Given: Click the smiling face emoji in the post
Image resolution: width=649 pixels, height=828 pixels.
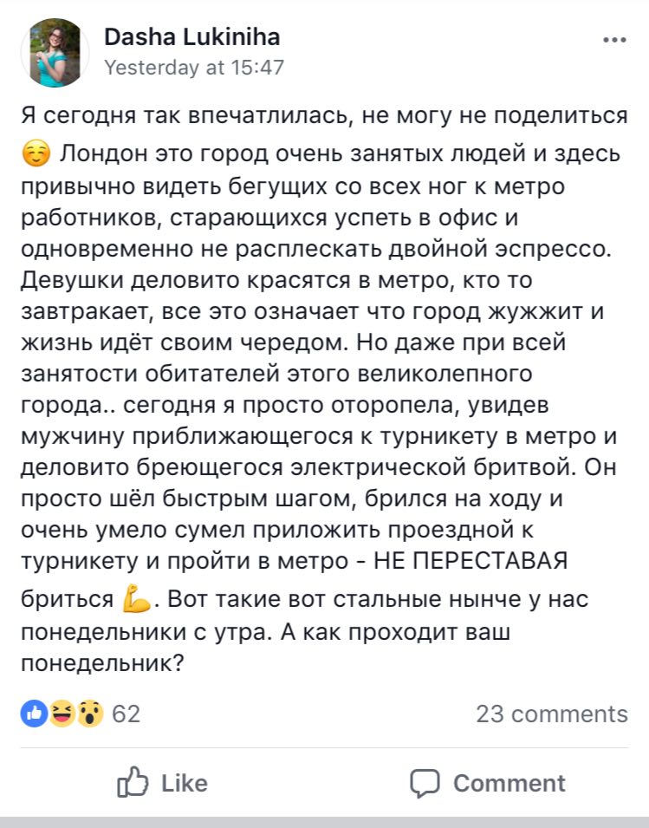Looking at the screenshot, I should tap(34, 155).
